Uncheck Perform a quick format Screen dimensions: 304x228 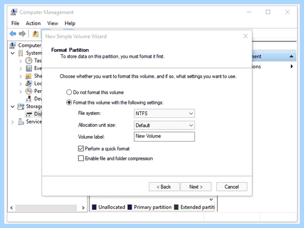[81, 149]
